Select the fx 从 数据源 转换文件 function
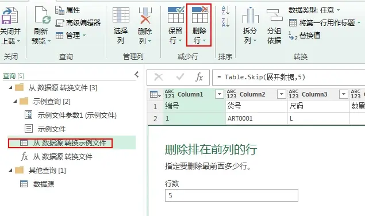Image resolution: width=365 pixels, height=216 pixels. pyautogui.click(x=56, y=156)
